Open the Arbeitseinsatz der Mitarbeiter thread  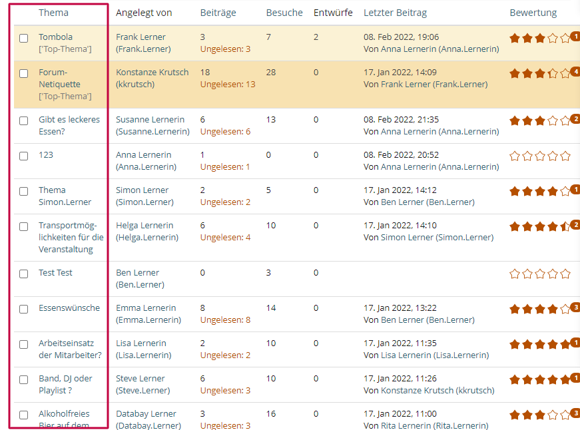click(x=70, y=349)
